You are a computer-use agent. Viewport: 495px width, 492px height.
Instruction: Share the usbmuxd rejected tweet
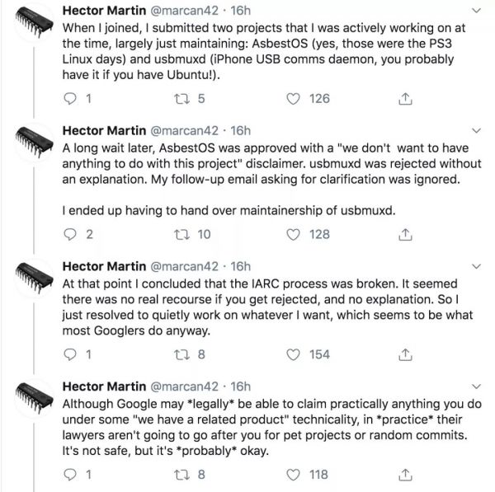405,235
